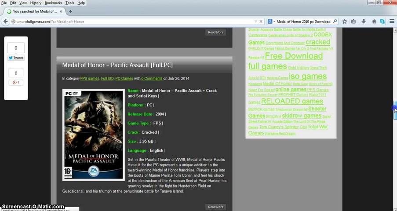This screenshot has height=211, width=397.
Task: Open downloads arrow icon
Action: click(x=364, y=22)
